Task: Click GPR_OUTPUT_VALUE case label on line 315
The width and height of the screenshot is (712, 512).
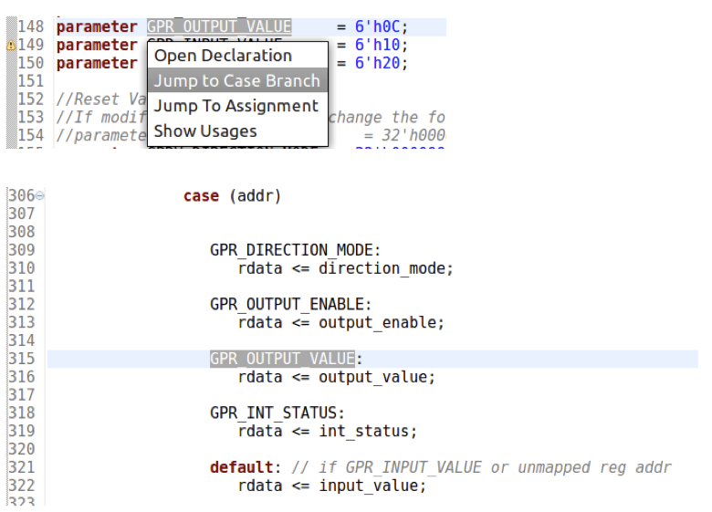Action: (282, 359)
